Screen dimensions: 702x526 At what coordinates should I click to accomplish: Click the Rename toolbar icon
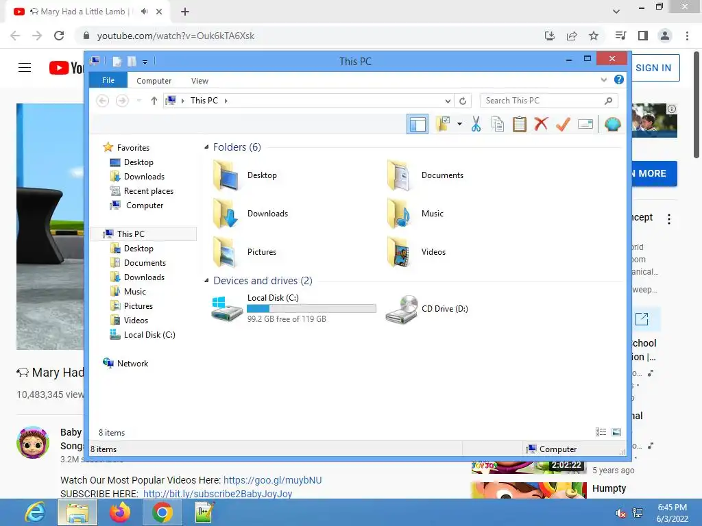point(585,124)
